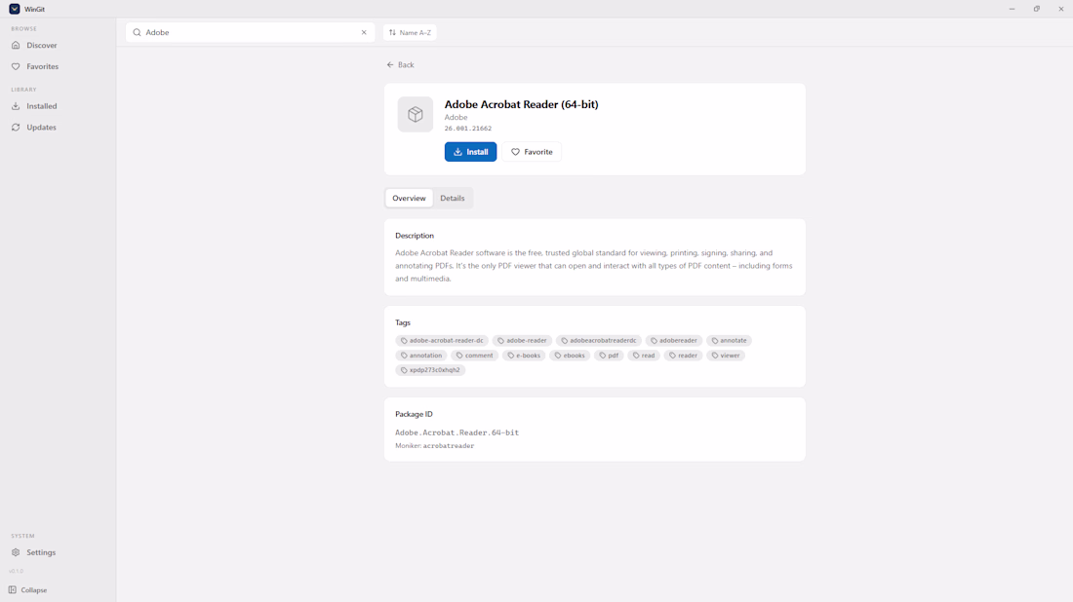Open the Favorites page in sidebar
Image resolution: width=1073 pixels, height=602 pixels.
click(x=58, y=66)
